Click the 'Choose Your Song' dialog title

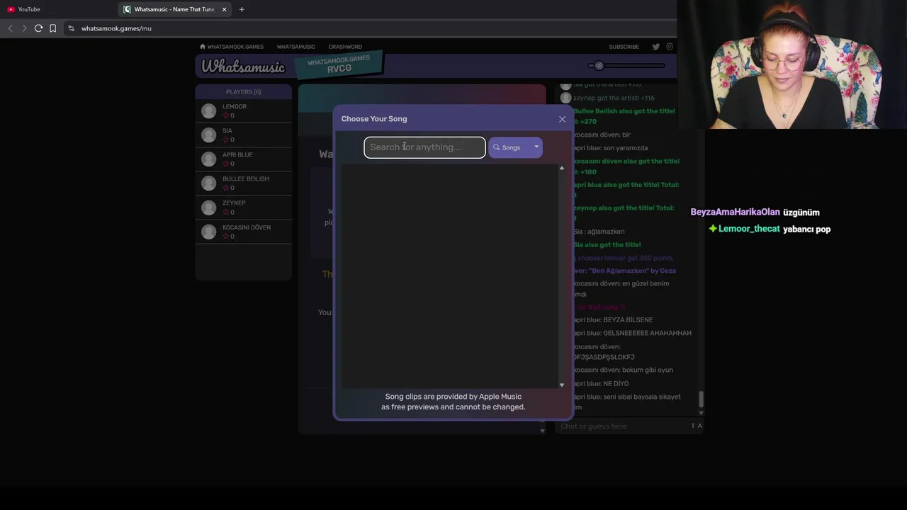point(374,119)
